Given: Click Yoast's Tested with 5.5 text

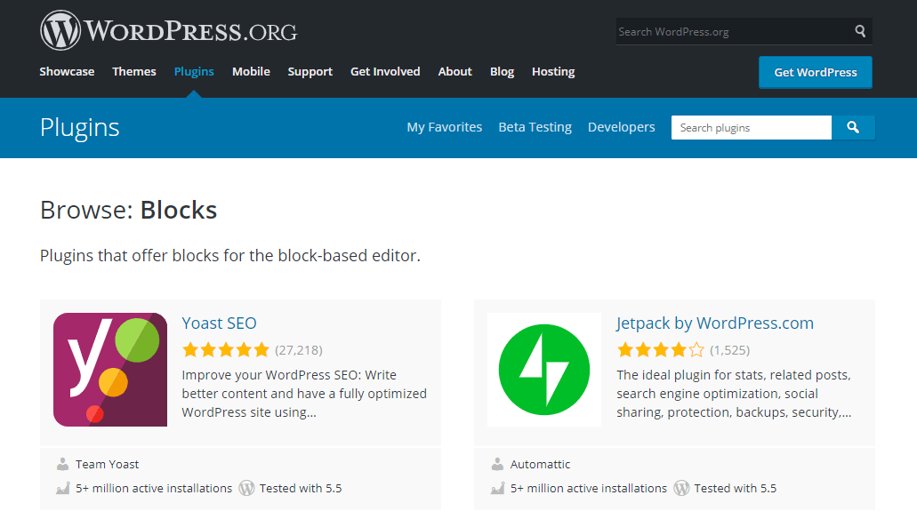Looking at the screenshot, I should pyautogui.click(x=301, y=488).
